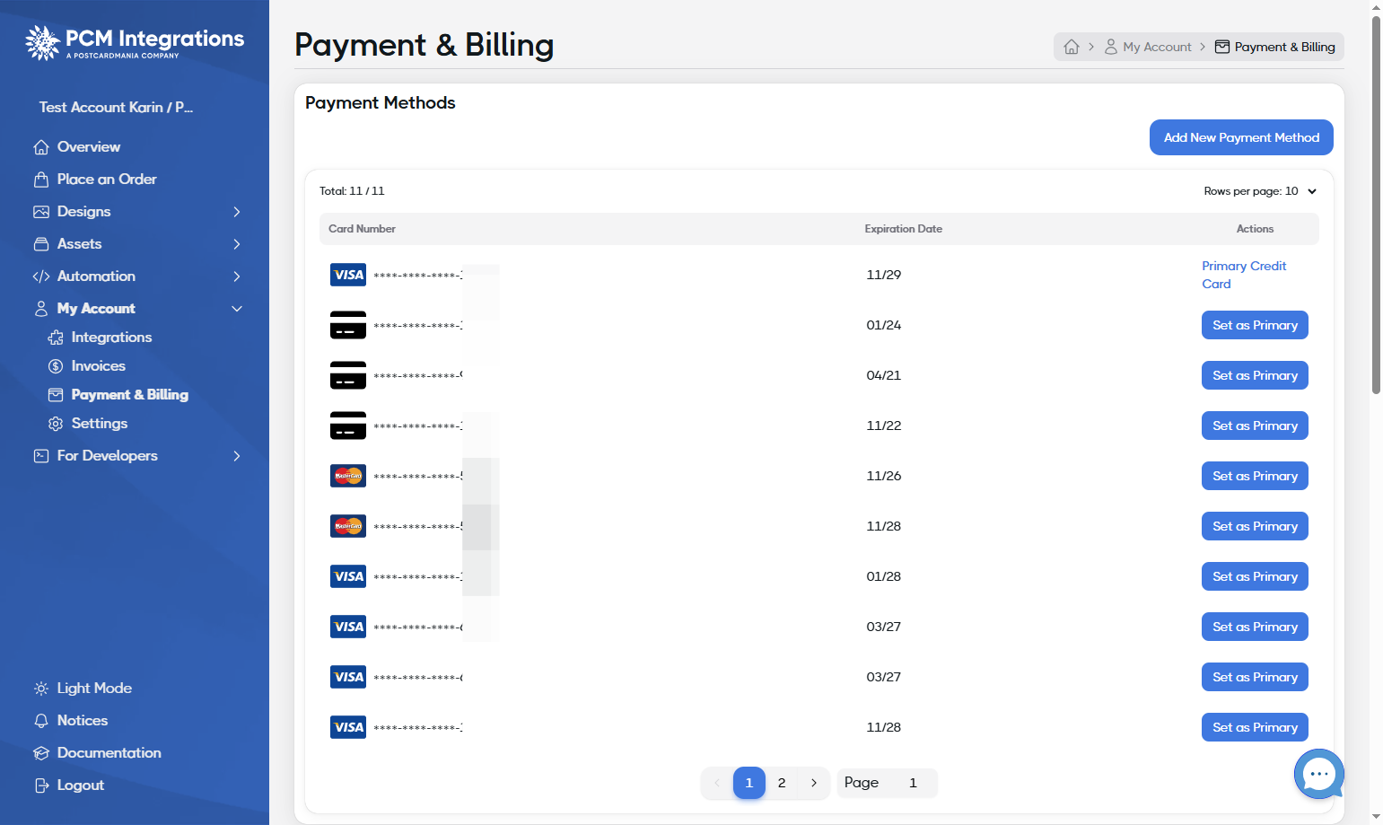
Task: Go to page 2 of payment methods
Action: [782, 783]
